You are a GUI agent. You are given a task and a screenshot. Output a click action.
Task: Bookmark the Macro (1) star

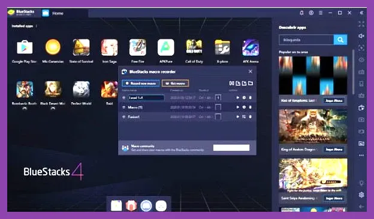pyautogui.click(x=124, y=107)
